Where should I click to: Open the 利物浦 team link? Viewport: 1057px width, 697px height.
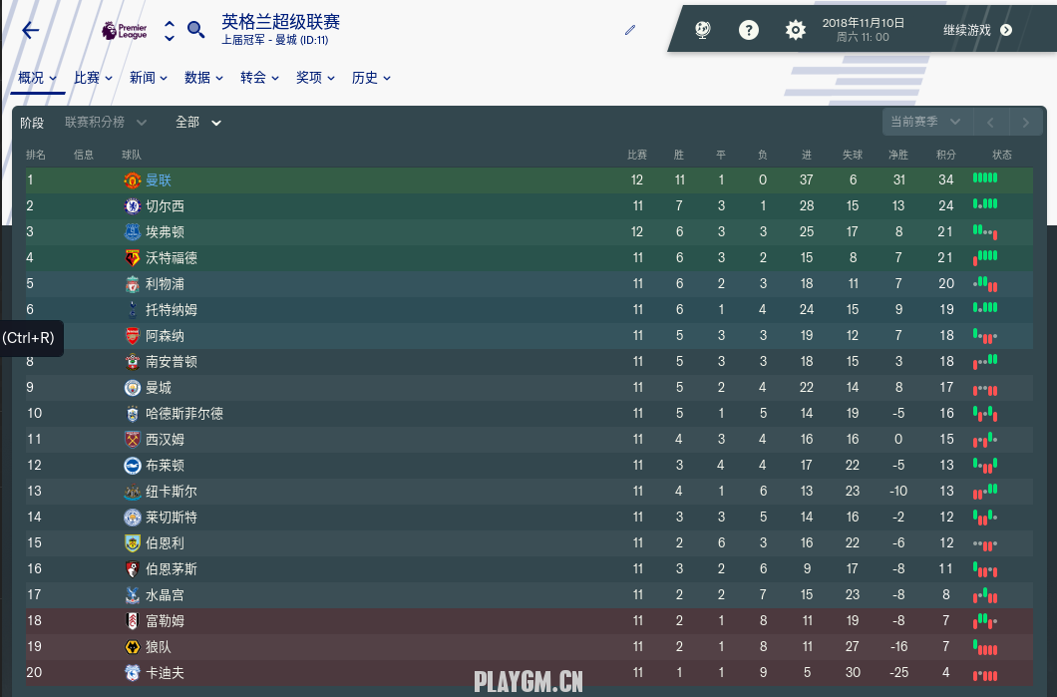pyautogui.click(x=165, y=284)
